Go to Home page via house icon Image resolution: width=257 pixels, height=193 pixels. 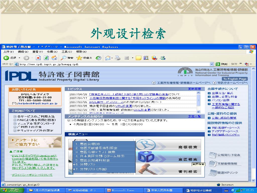(x=54, y=58)
